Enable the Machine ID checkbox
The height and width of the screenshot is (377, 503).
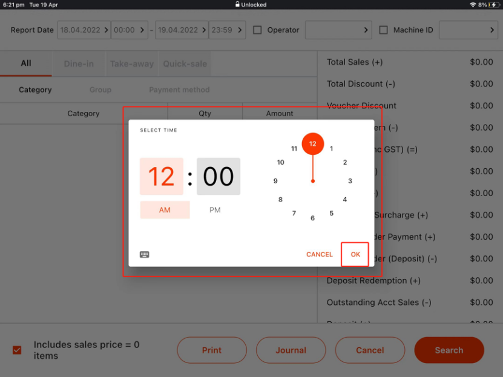click(383, 30)
